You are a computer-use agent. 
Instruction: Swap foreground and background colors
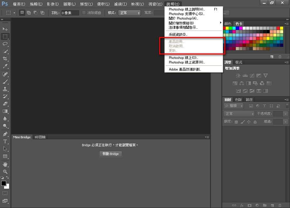7,177
